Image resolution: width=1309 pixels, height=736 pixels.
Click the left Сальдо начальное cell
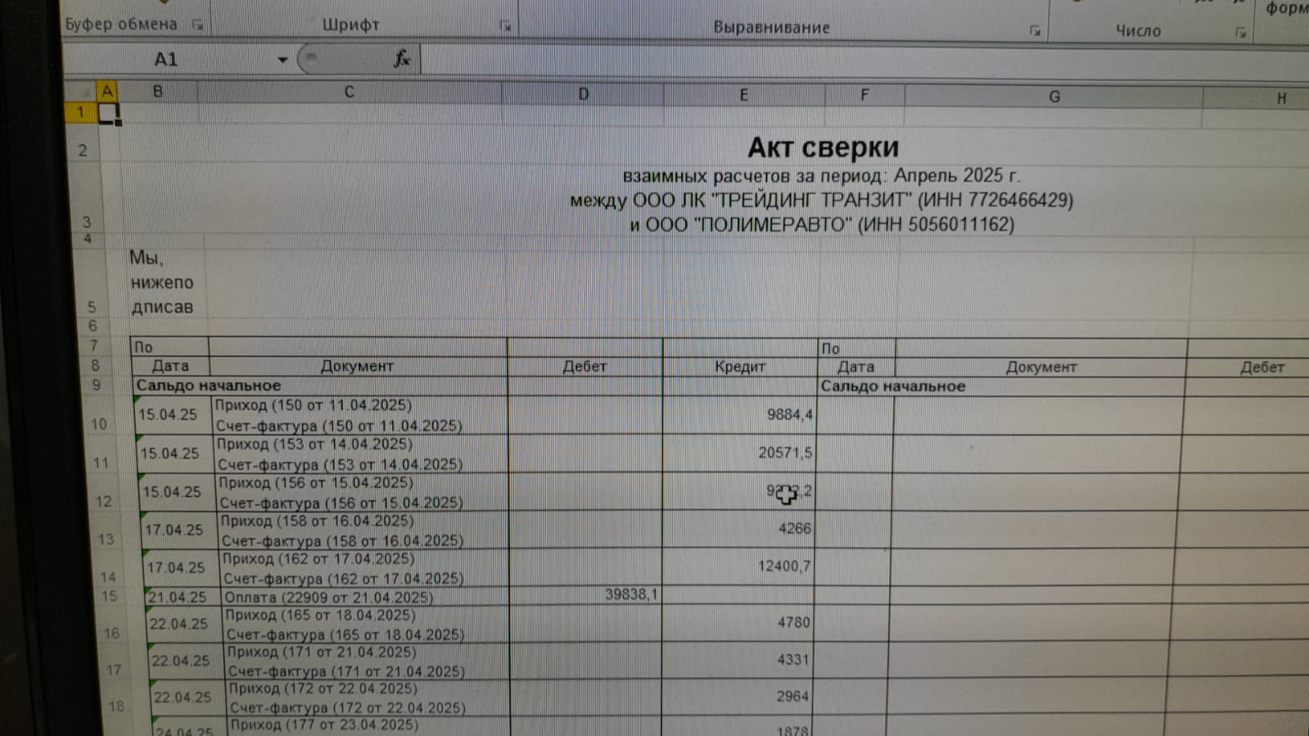coord(209,386)
